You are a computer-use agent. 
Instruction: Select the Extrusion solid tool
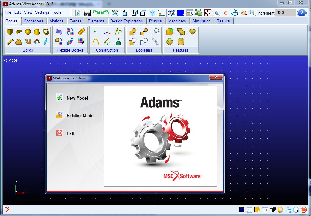coord(28,42)
